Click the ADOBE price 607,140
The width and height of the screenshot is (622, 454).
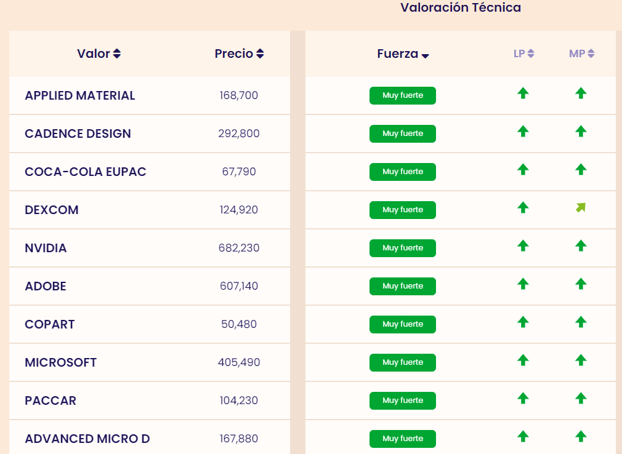click(239, 286)
